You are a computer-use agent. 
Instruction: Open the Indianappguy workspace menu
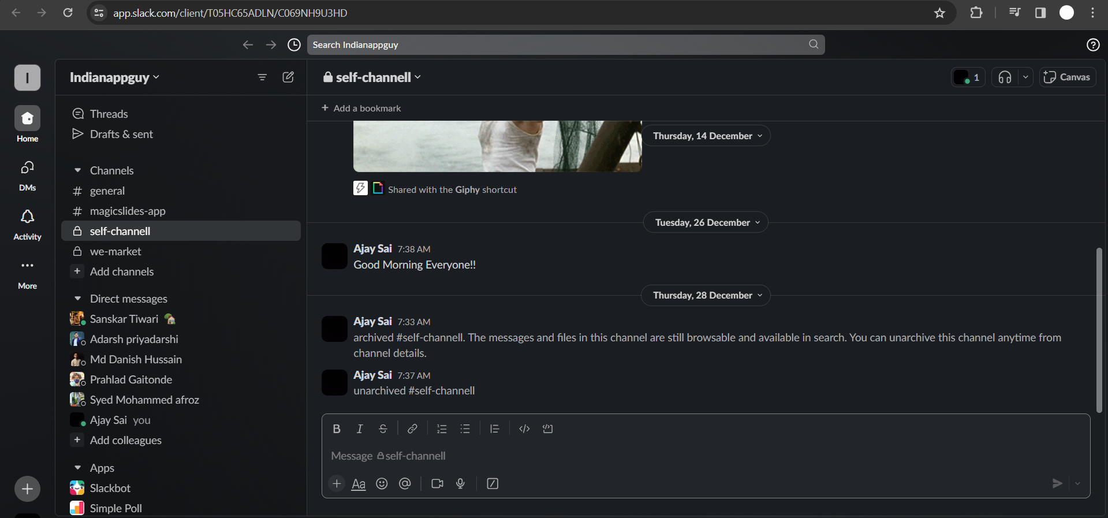click(114, 77)
